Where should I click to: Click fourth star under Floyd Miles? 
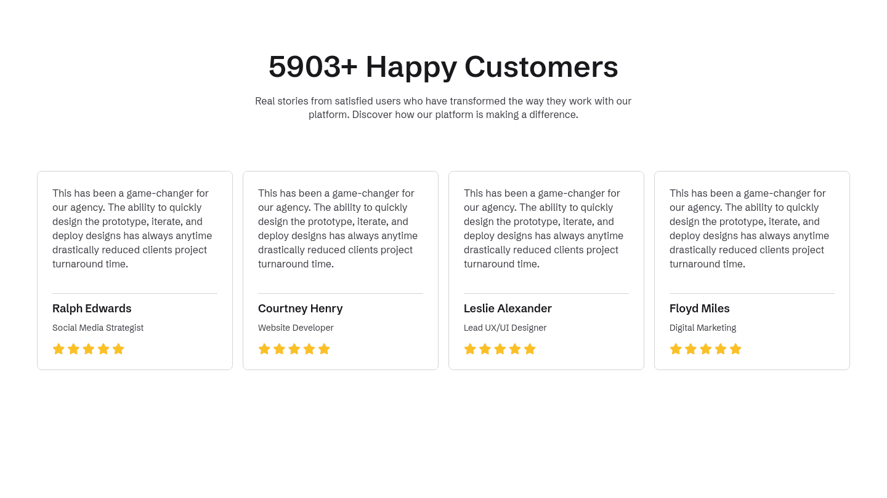pos(721,349)
